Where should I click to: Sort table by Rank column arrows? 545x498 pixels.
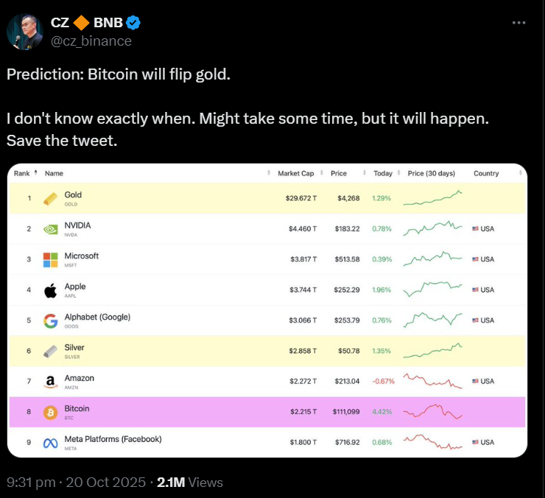[36, 173]
